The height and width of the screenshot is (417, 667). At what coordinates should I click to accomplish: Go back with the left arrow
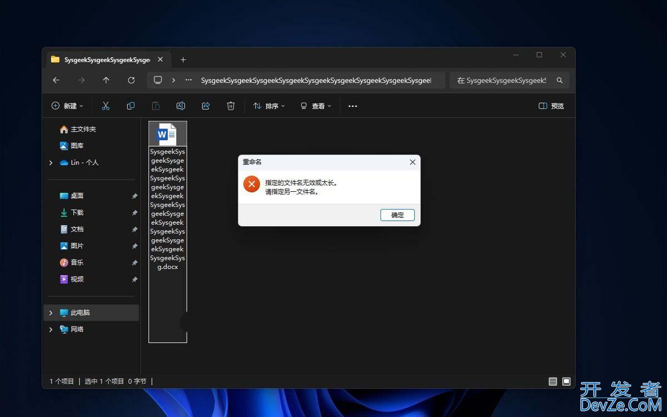[x=56, y=80]
